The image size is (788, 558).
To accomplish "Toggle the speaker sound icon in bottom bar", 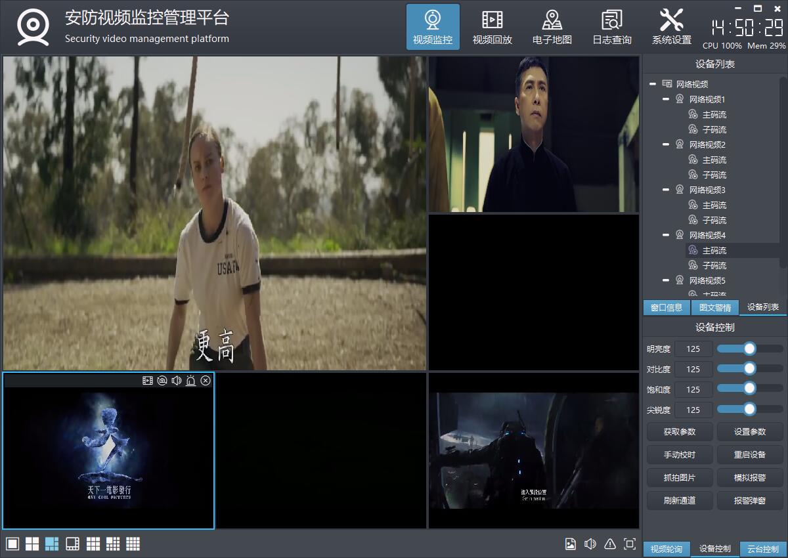I will tap(590, 544).
